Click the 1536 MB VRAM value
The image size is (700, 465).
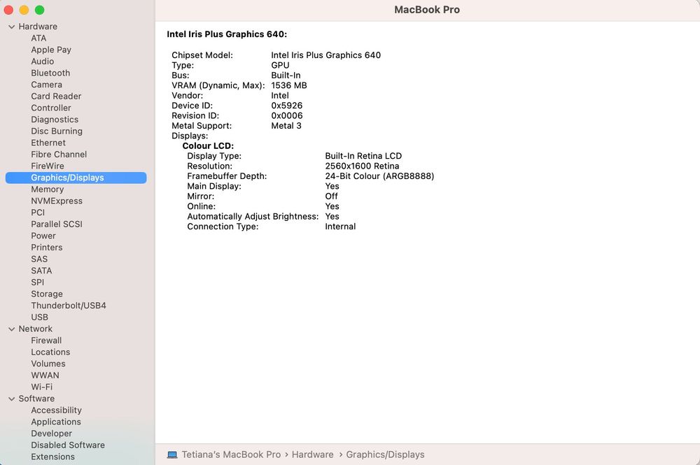point(289,85)
